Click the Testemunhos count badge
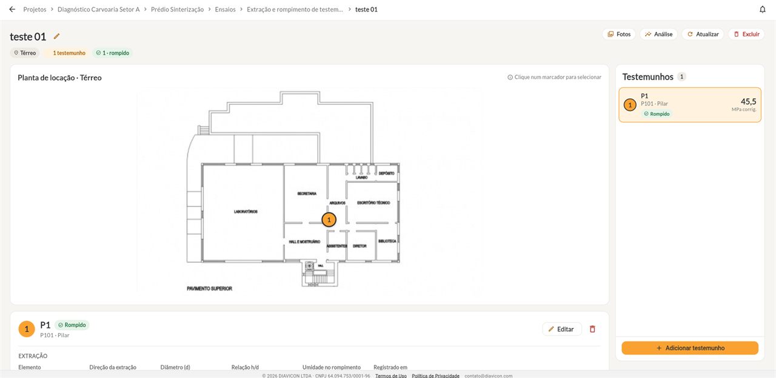Image resolution: width=776 pixels, height=378 pixels. click(x=682, y=76)
